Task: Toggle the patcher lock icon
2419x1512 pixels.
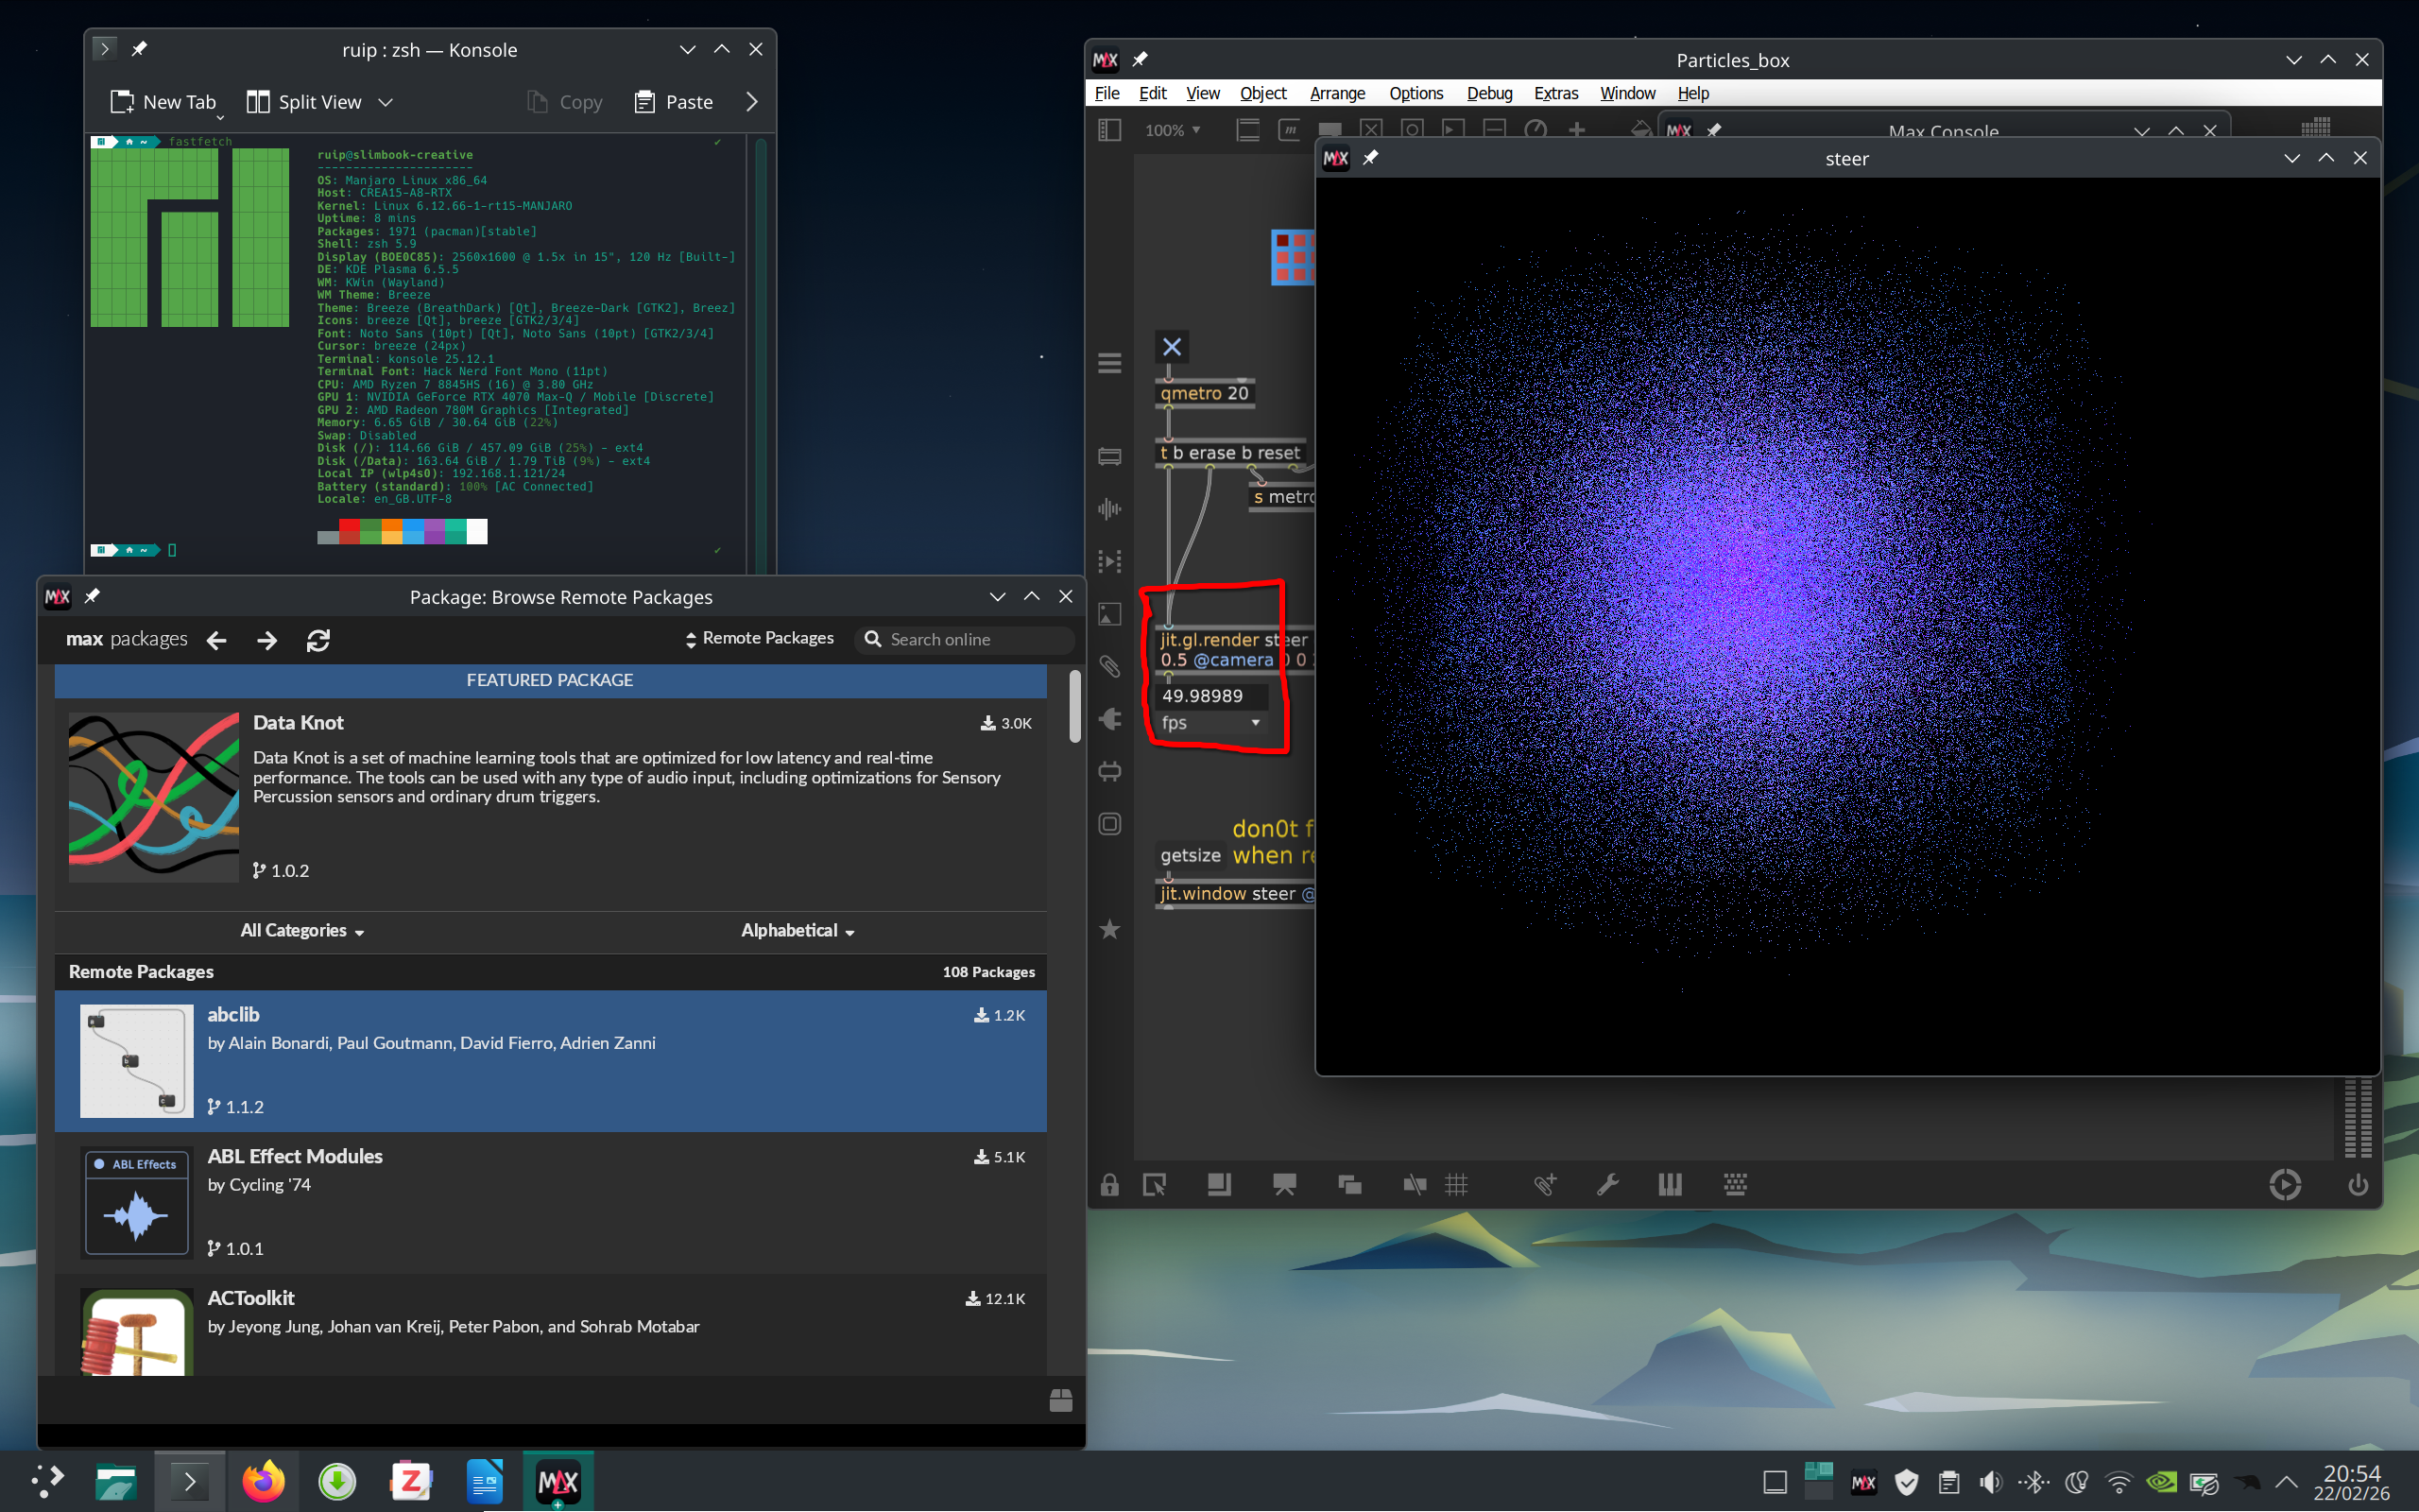Action: (1109, 1185)
